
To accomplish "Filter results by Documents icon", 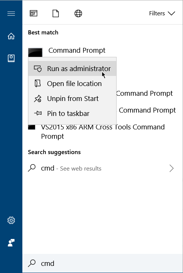I will [56, 13].
